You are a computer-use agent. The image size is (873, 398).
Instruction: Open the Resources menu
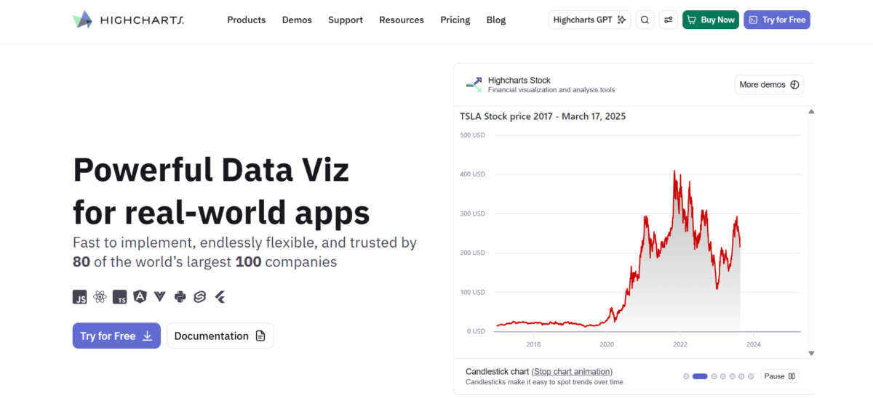click(x=402, y=20)
